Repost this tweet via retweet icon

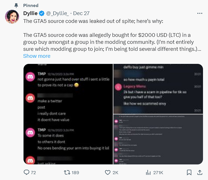point(67,172)
